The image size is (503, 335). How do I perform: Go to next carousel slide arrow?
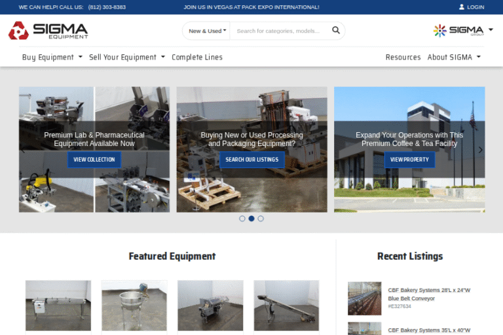(480, 150)
